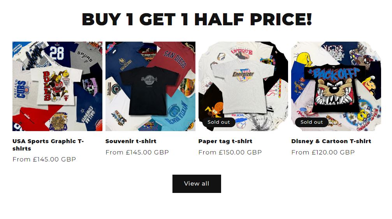
Task: Open the USA Sports Graphic T-shirts product image
Action: [57, 86]
